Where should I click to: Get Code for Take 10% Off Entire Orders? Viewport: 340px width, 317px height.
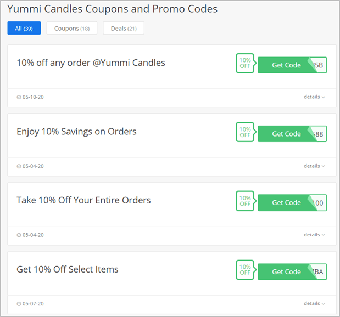coord(292,203)
